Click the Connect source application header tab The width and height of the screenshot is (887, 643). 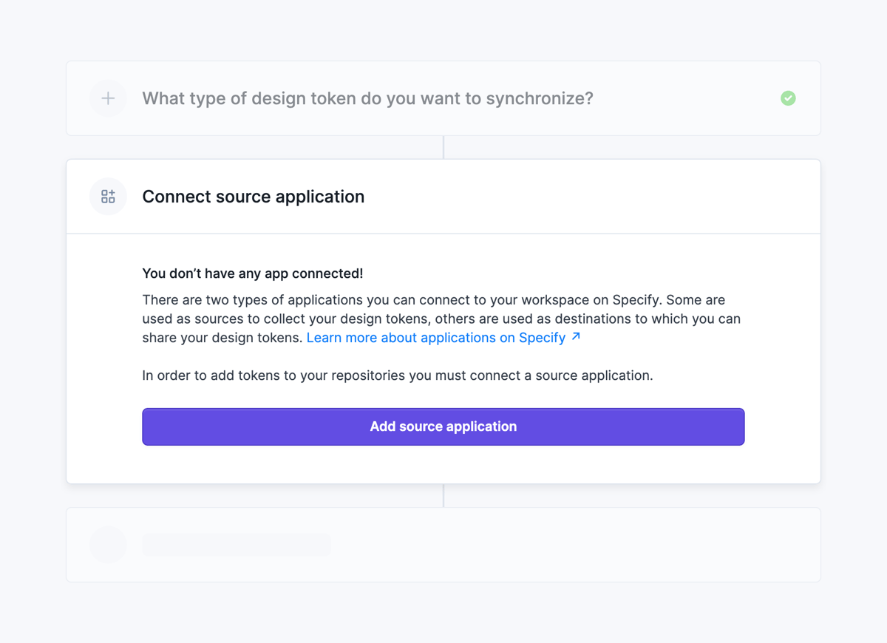tap(254, 196)
